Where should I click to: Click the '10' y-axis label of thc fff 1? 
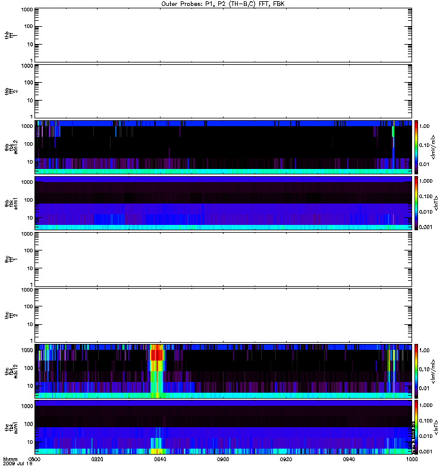(x=30, y=268)
